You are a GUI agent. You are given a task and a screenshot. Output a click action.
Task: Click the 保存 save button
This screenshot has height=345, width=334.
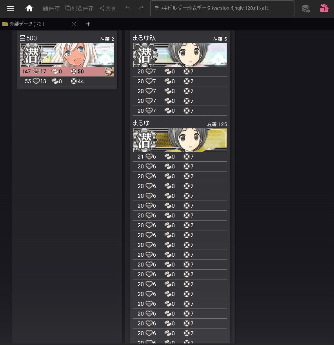(x=51, y=8)
